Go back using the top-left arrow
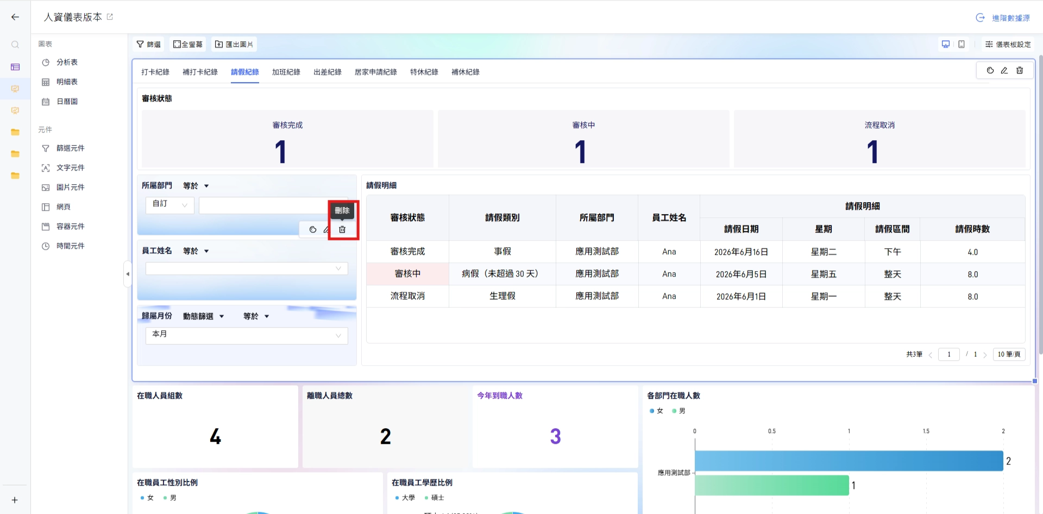The image size is (1043, 514). tap(15, 17)
